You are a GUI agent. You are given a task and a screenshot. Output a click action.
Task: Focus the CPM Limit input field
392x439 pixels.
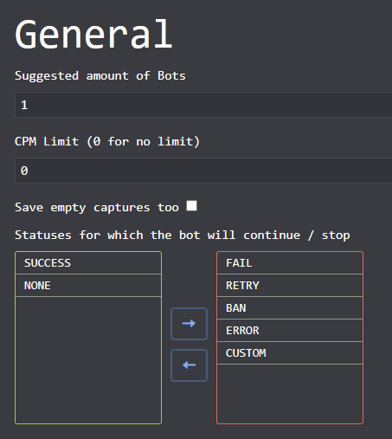[x=203, y=171]
